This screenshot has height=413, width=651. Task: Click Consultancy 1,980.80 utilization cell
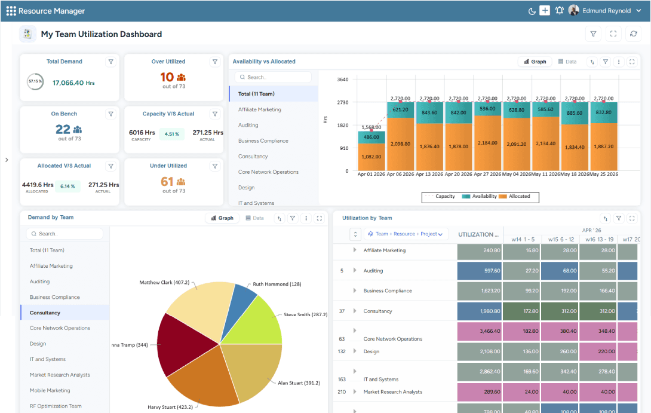click(x=480, y=311)
